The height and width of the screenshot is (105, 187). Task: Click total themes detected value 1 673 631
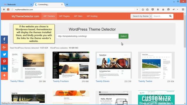click(x=44, y=48)
